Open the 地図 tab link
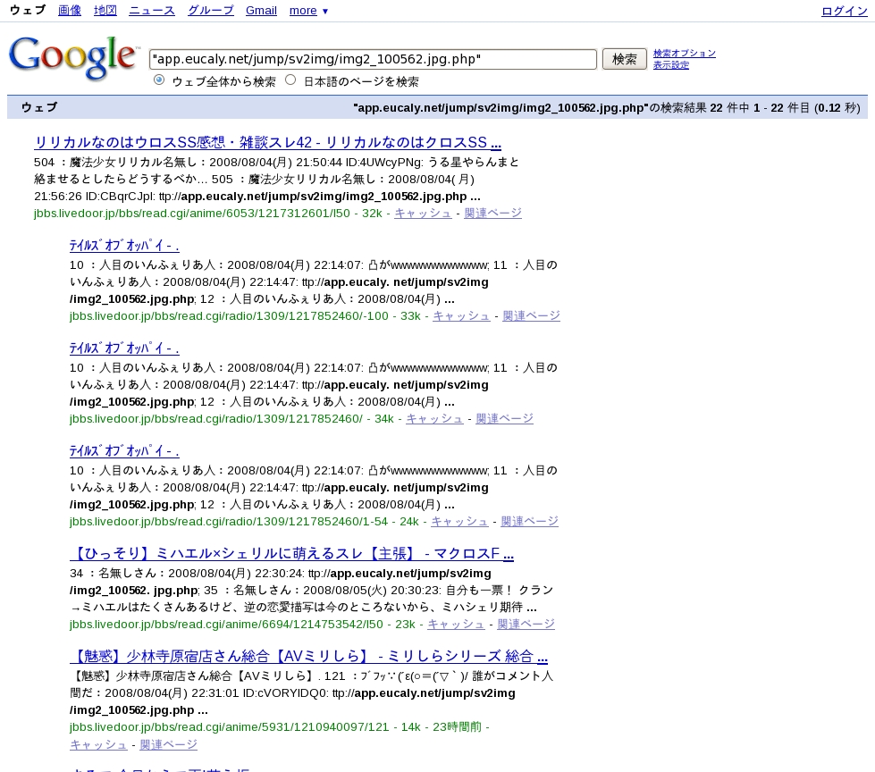The image size is (875, 772). pos(105,11)
